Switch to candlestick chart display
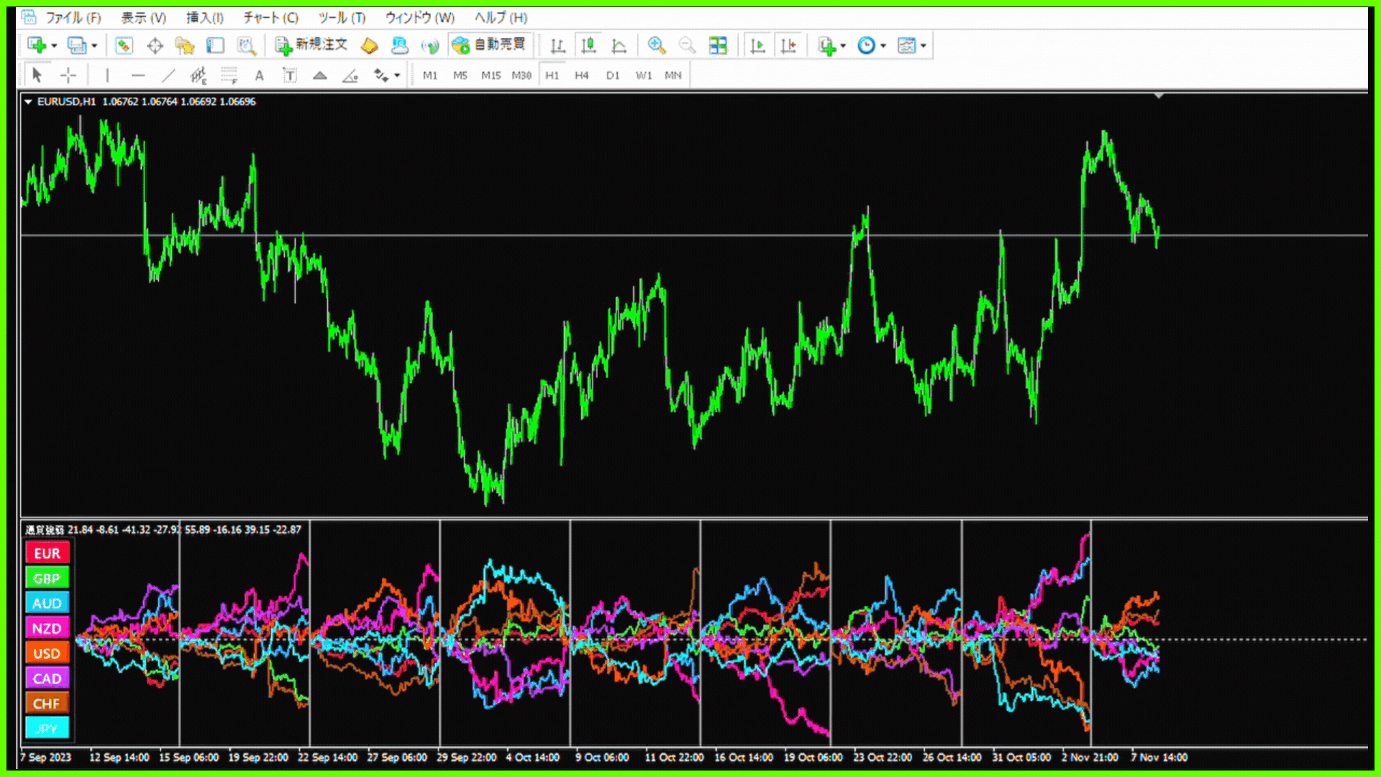This screenshot has width=1381, height=777. point(588,45)
